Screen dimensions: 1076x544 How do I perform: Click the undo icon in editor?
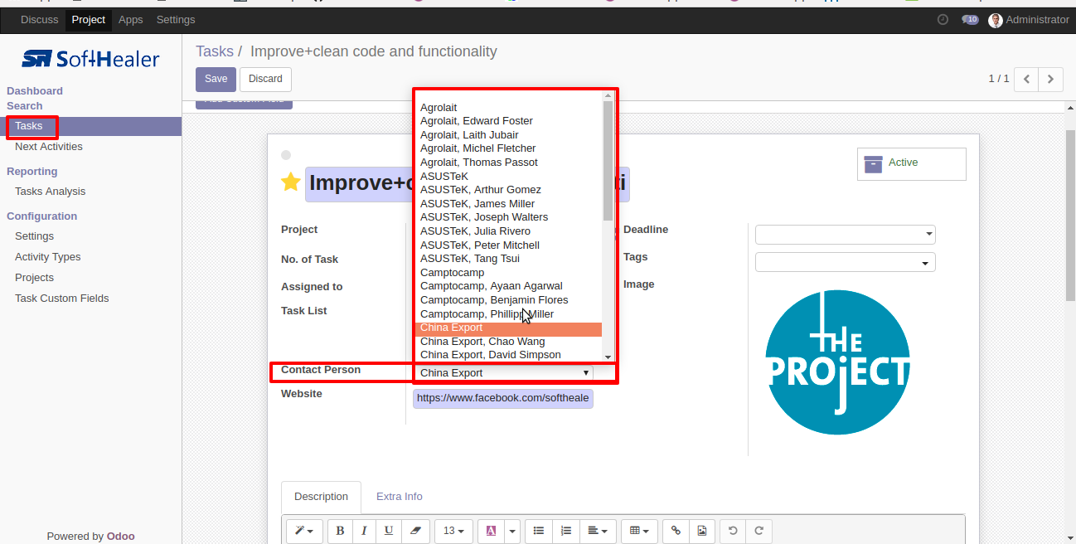point(733,531)
